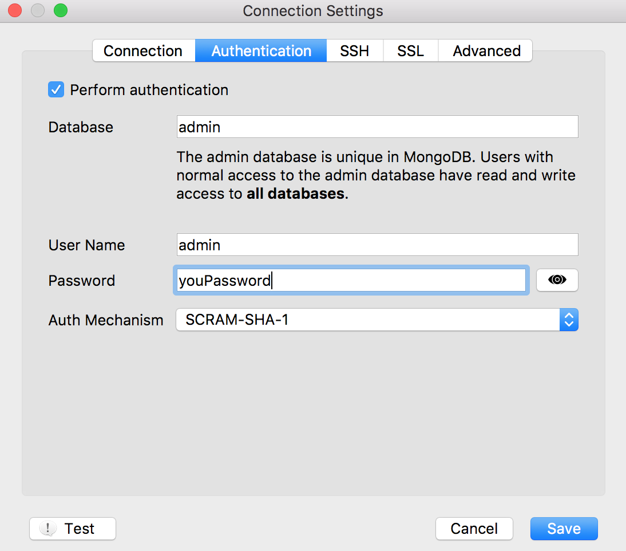This screenshot has width=626, height=551.
Task: Minimize the window with the yellow button
Action: tap(37, 10)
